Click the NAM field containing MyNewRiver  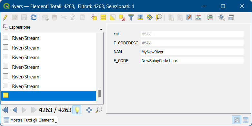point(192,52)
